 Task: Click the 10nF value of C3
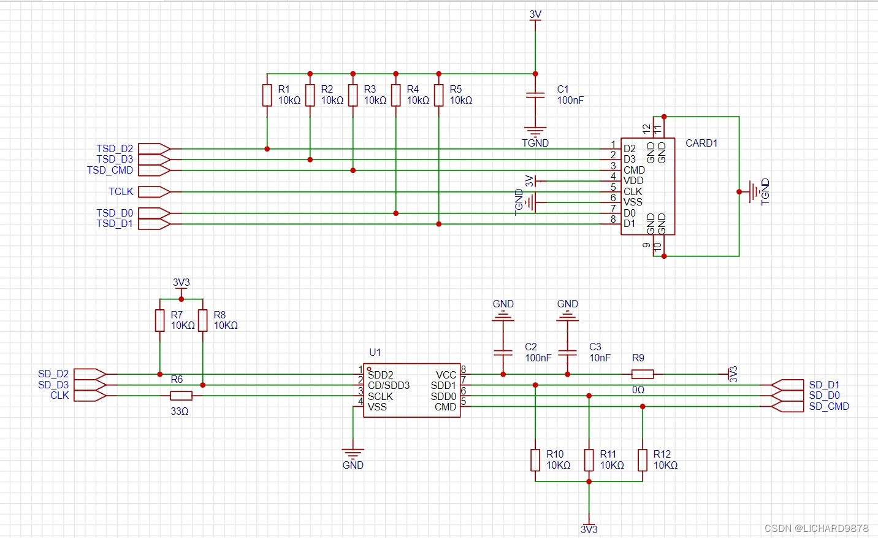(600, 358)
